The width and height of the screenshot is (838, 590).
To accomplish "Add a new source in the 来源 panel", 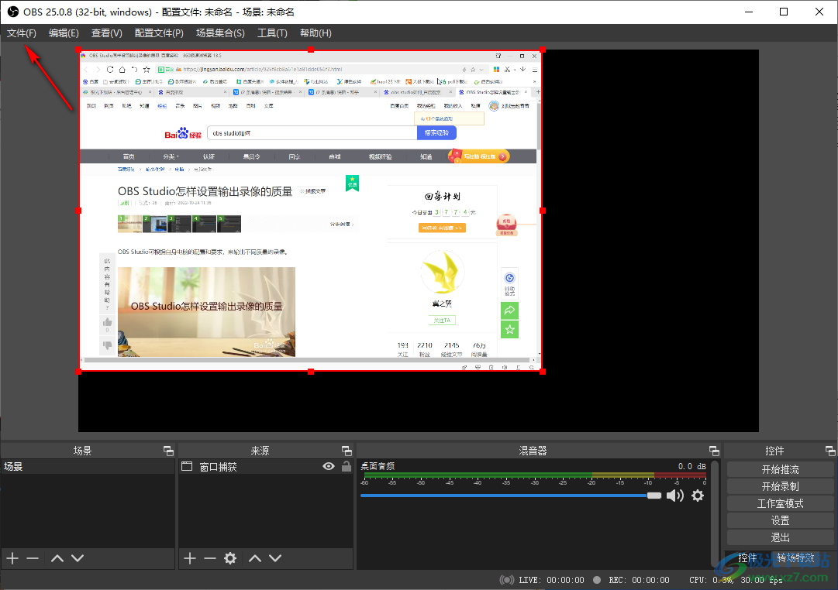I will point(190,558).
